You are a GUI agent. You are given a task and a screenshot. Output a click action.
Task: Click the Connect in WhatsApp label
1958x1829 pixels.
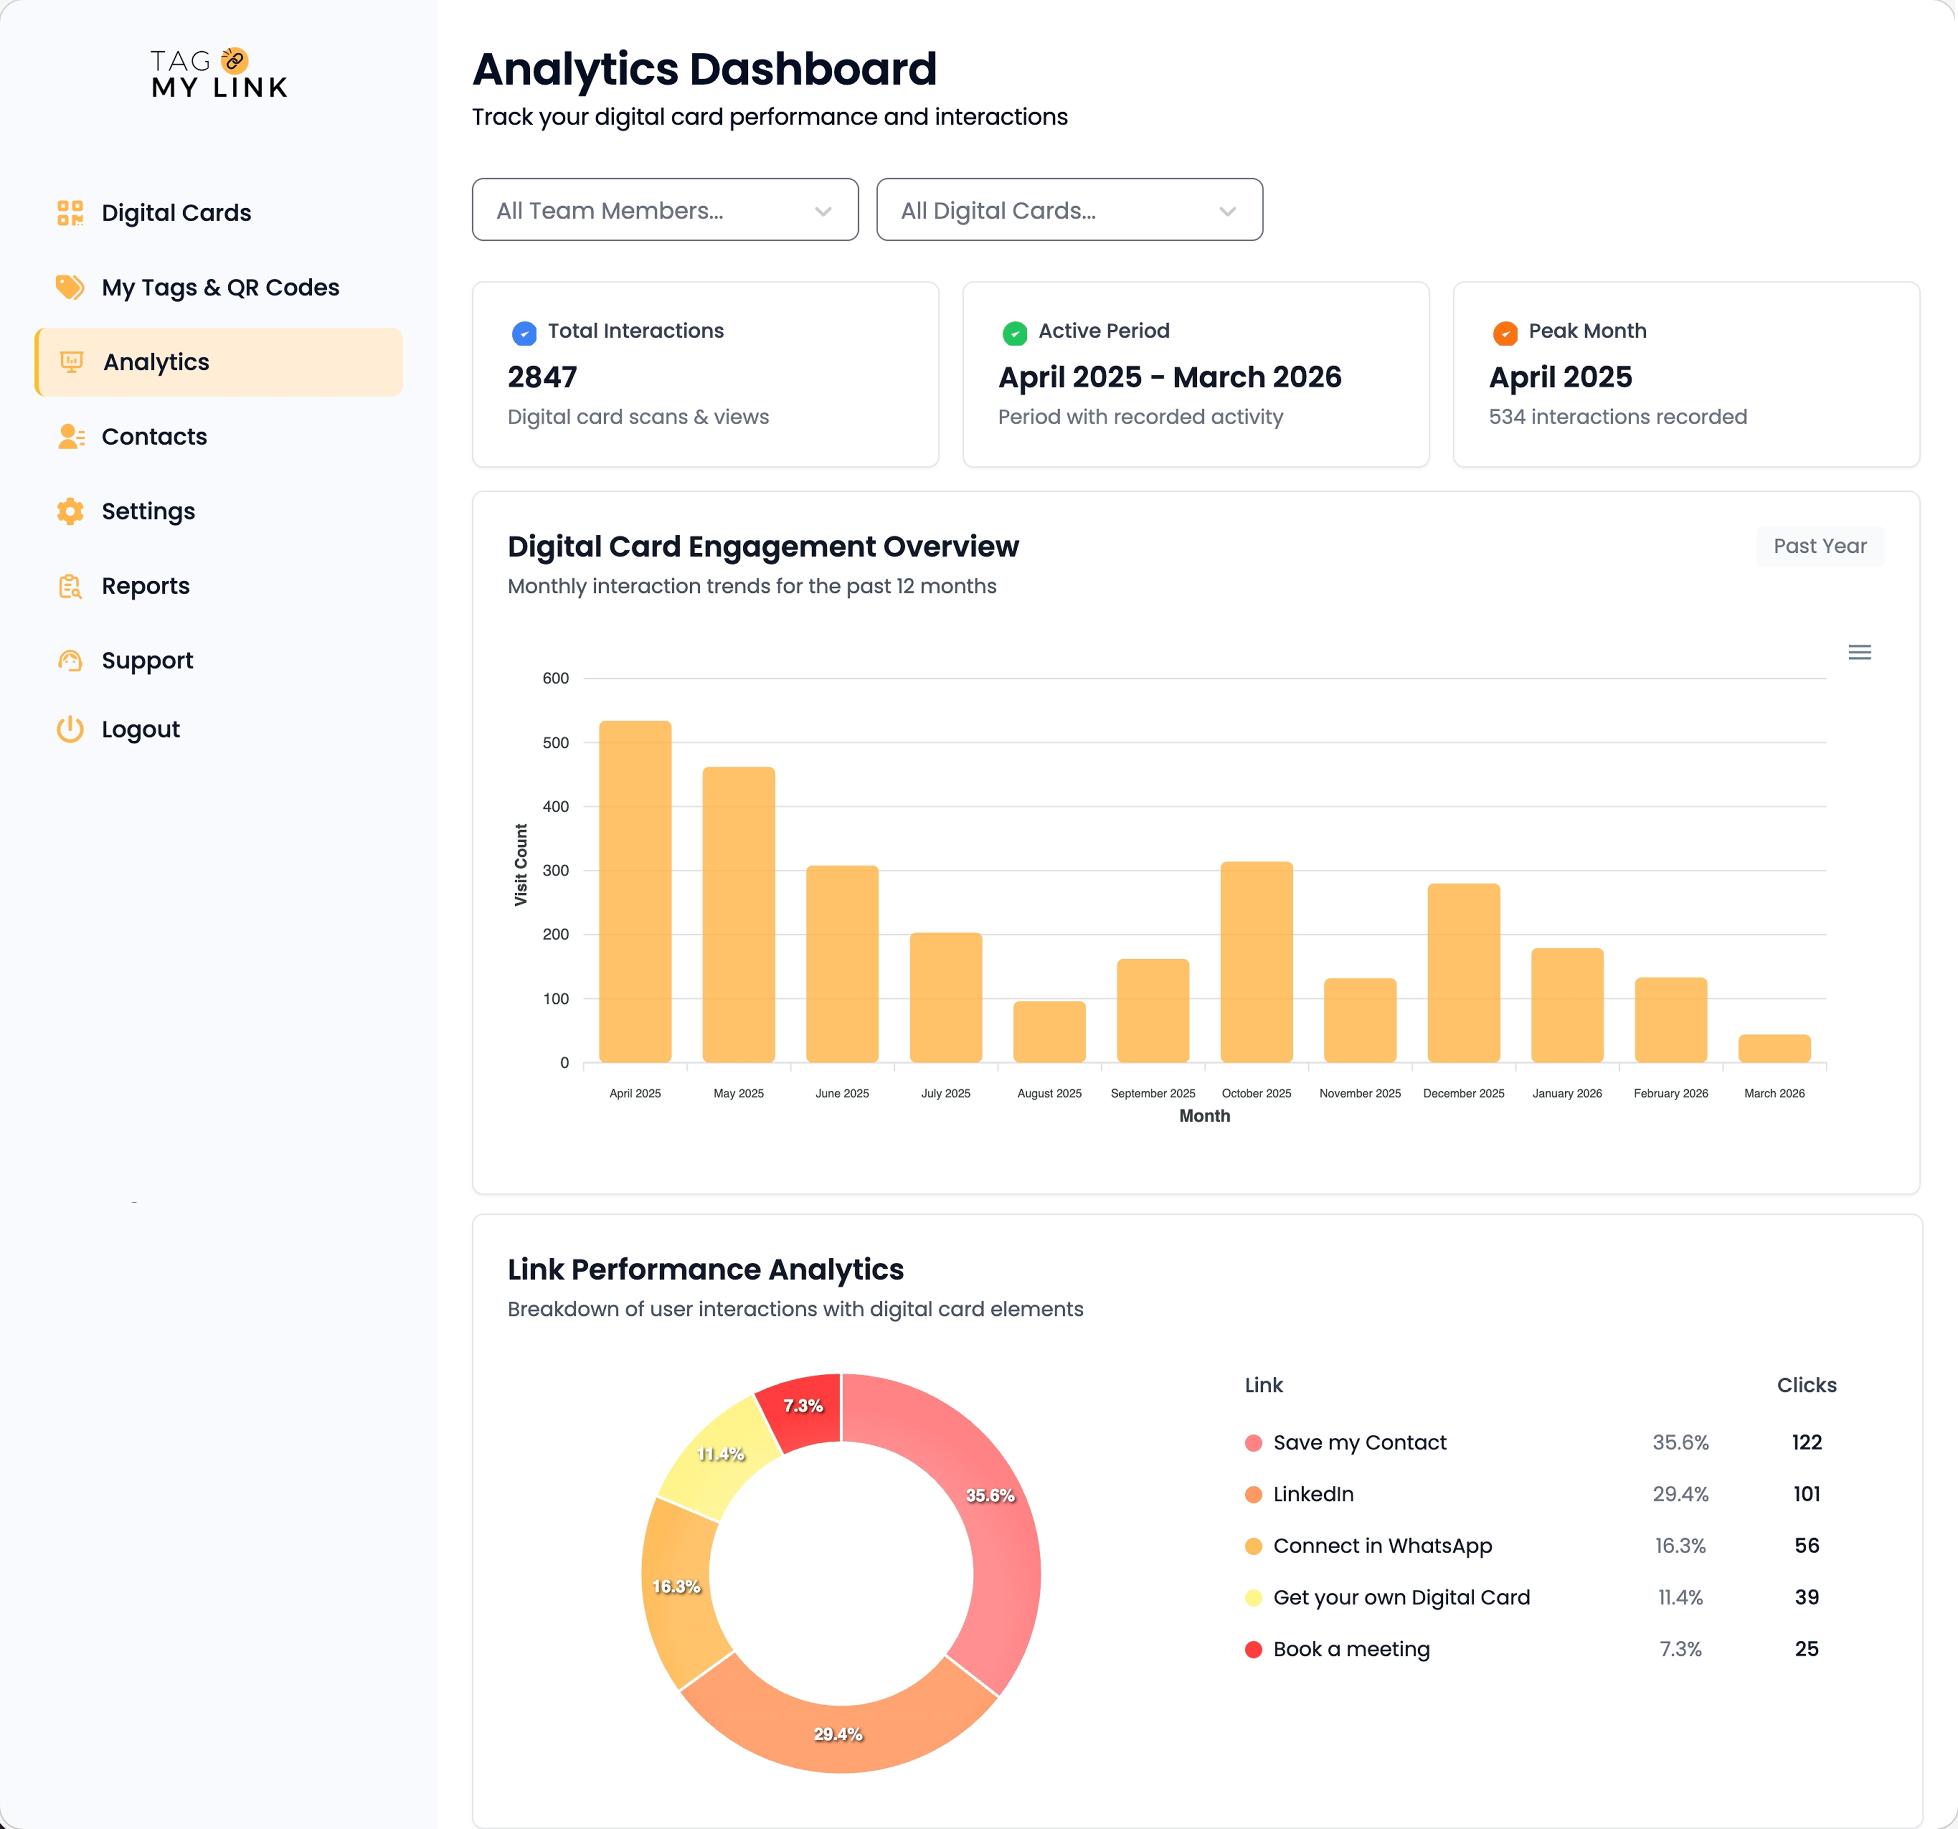pos(1383,1546)
